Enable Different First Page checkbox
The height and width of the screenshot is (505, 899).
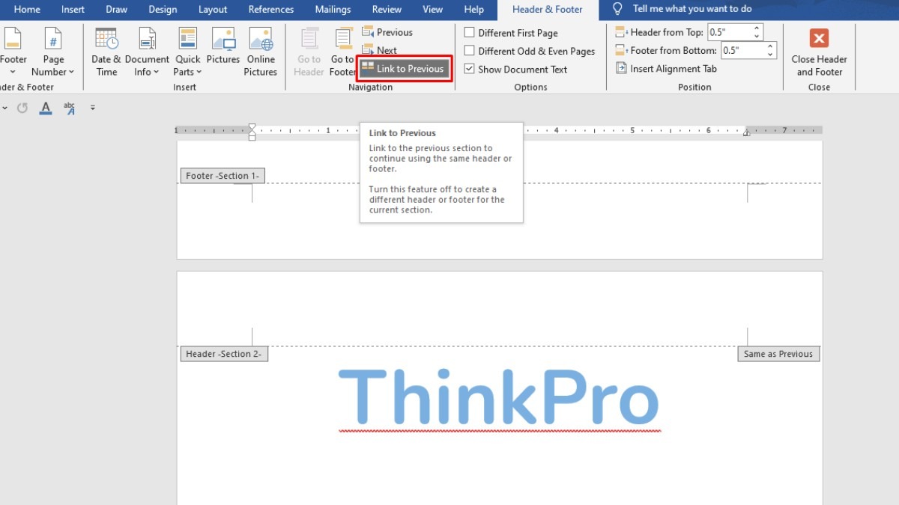pos(469,33)
